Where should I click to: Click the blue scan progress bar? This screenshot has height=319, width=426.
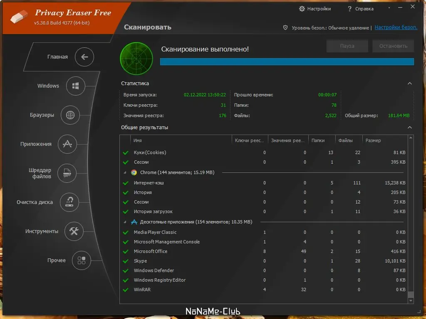pos(287,61)
